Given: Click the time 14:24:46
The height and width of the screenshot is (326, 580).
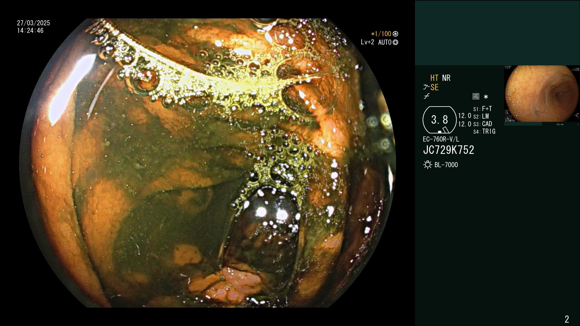Looking at the screenshot, I should coord(30,30).
